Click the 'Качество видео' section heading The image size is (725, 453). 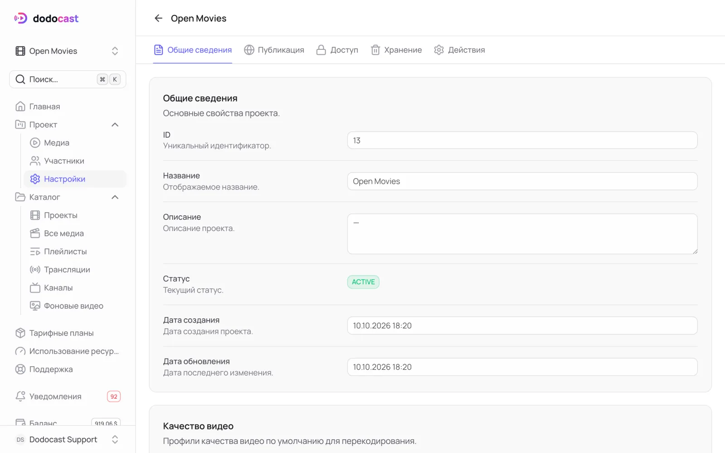click(x=198, y=426)
